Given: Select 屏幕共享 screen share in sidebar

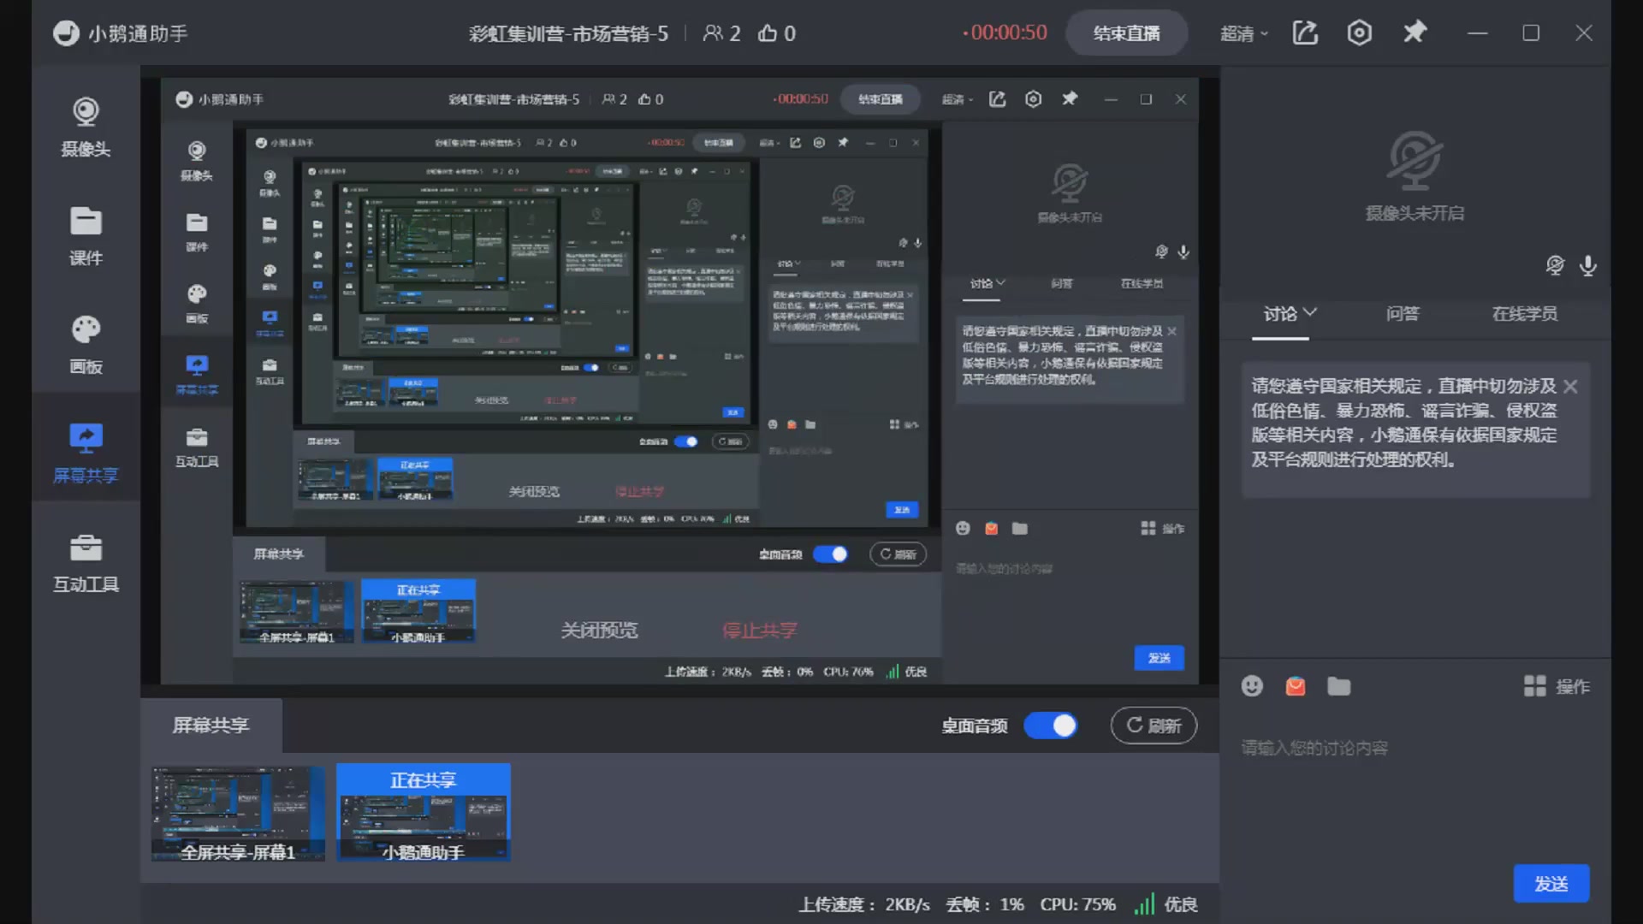Looking at the screenshot, I should [x=86, y=453].
